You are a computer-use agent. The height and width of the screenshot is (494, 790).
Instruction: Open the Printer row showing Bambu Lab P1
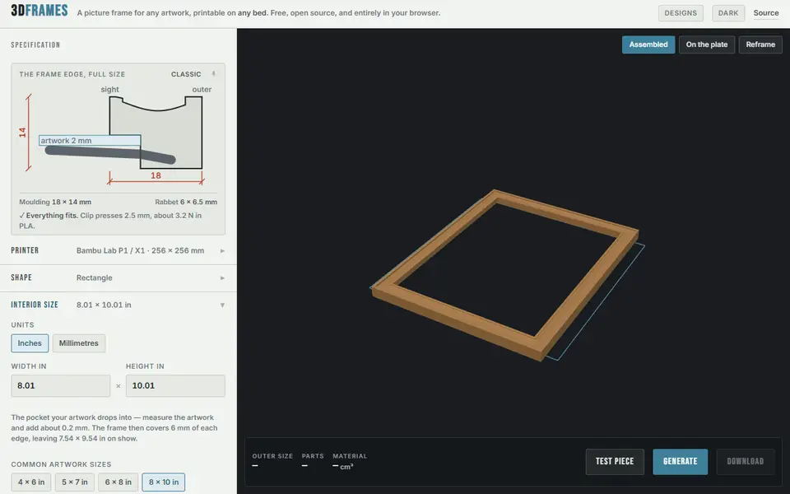point(118,250)
